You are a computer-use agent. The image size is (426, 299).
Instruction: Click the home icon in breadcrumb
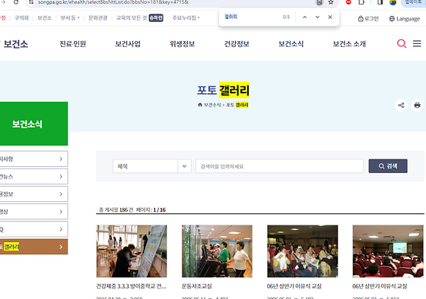pos(200,105)
